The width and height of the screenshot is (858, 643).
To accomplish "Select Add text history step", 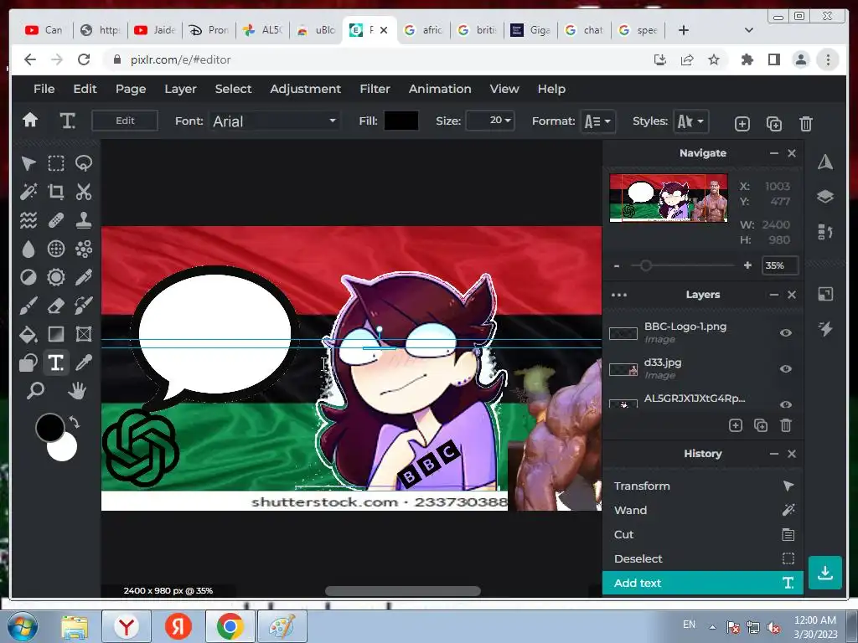I will pyautogui.click(x=703, y=583).
